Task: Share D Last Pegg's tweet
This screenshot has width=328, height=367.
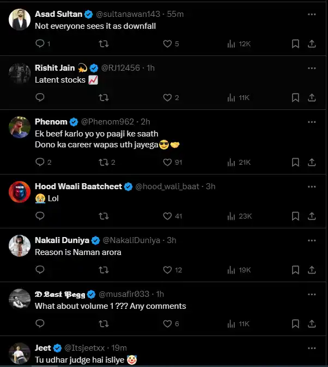Action: click(312, 324)
